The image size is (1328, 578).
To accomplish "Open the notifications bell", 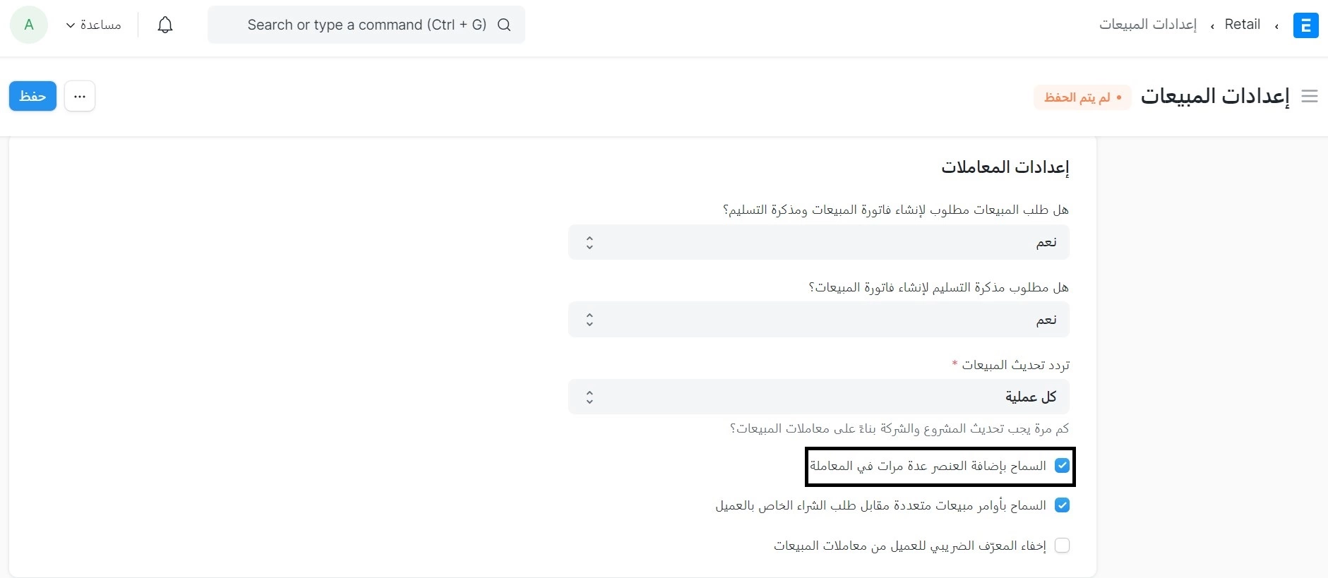I will coord(165,25).
